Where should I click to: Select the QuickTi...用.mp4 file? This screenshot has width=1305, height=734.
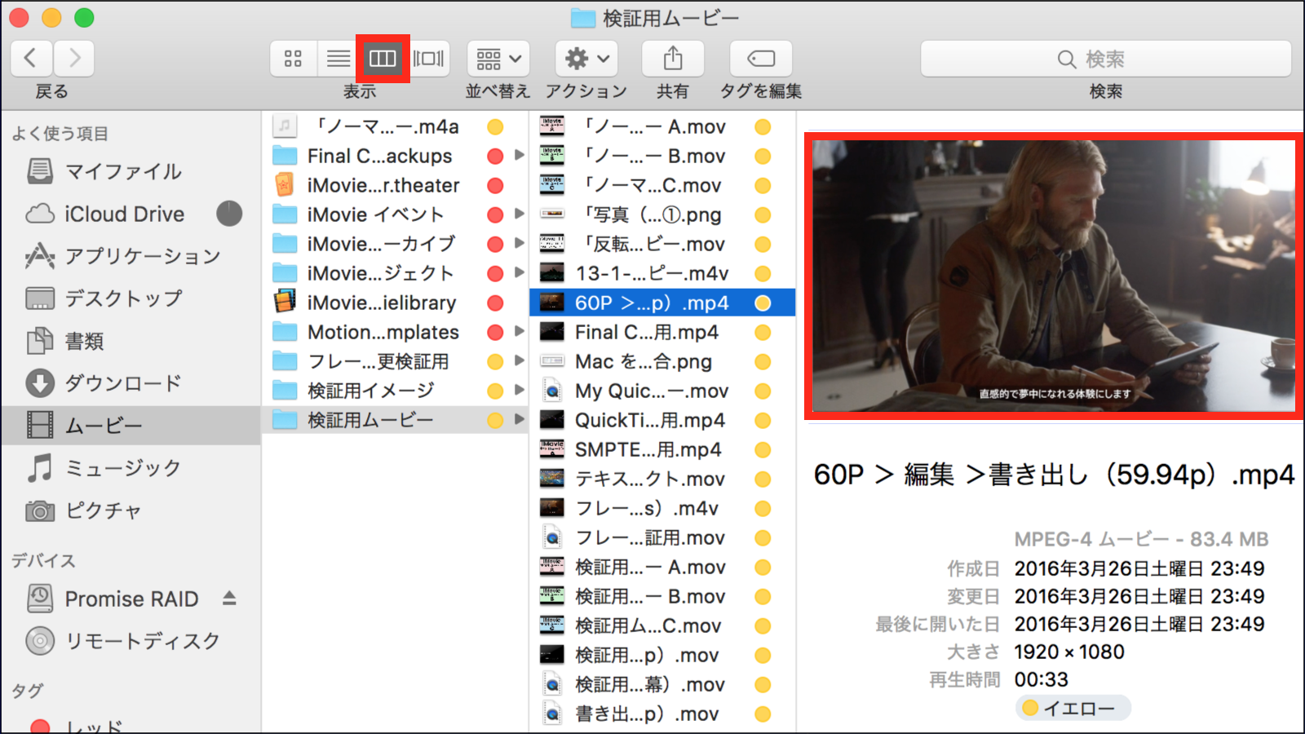click(x=649, y=421)
